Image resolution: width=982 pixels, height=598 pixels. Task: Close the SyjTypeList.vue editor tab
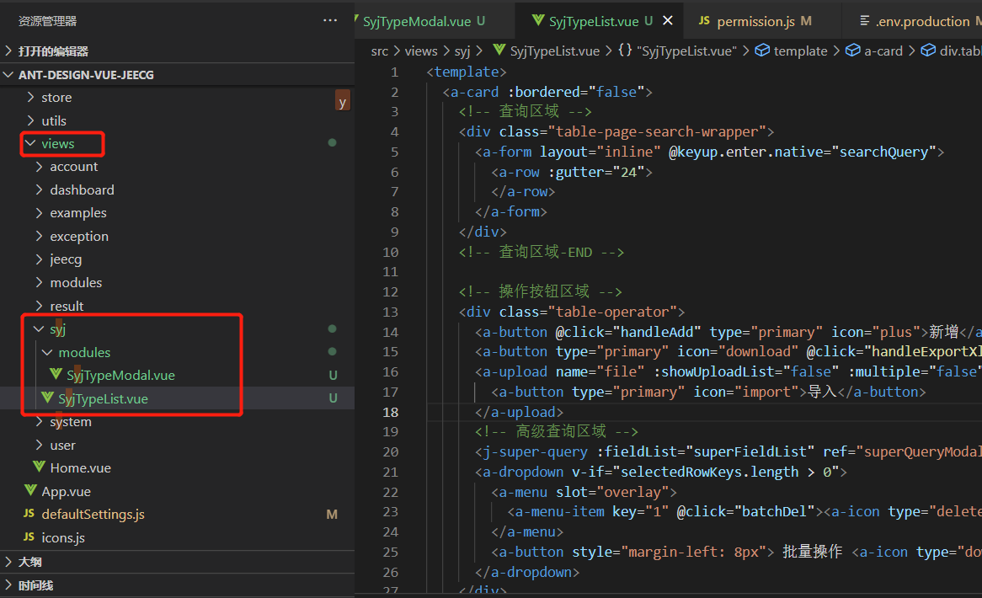point(668,21)
